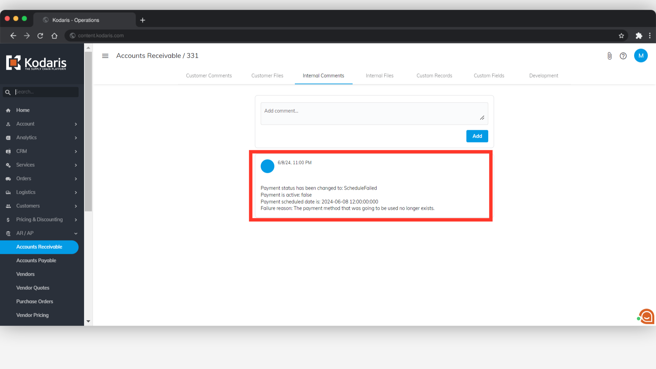Screen dimensions: 656x369
Task: Click the hamburger menu icon
Action: pyautogui.click(x=105, y=56)
